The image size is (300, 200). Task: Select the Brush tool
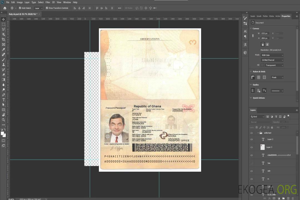[x=3, y=59]
